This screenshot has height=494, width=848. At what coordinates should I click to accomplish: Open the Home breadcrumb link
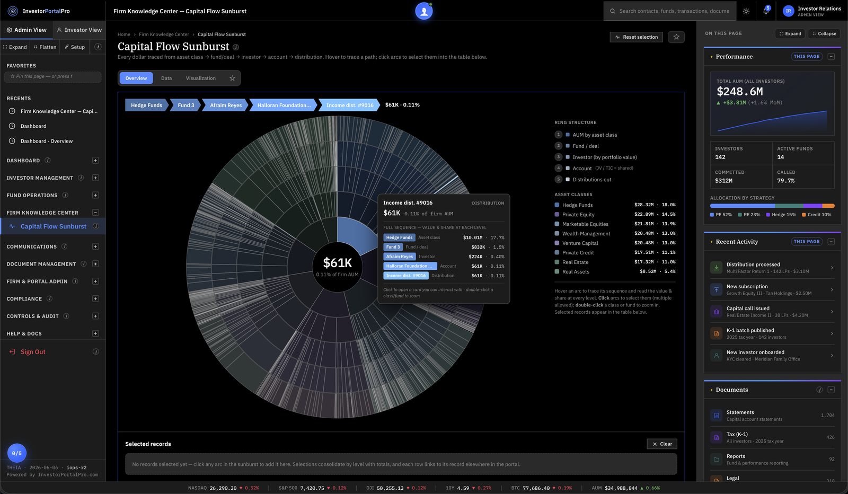124,34
